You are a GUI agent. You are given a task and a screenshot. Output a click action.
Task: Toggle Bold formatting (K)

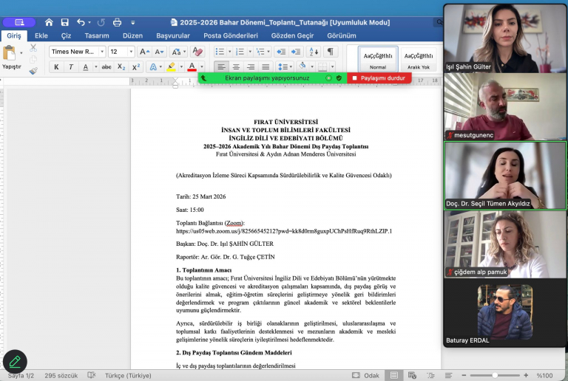click(x=56, y=67)
